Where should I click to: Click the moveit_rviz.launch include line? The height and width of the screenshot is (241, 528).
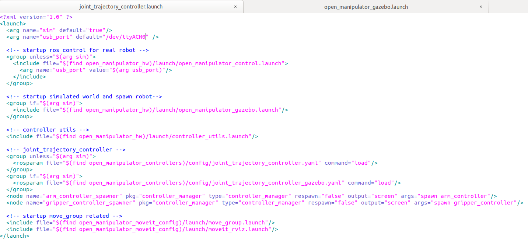coord(142,229)
